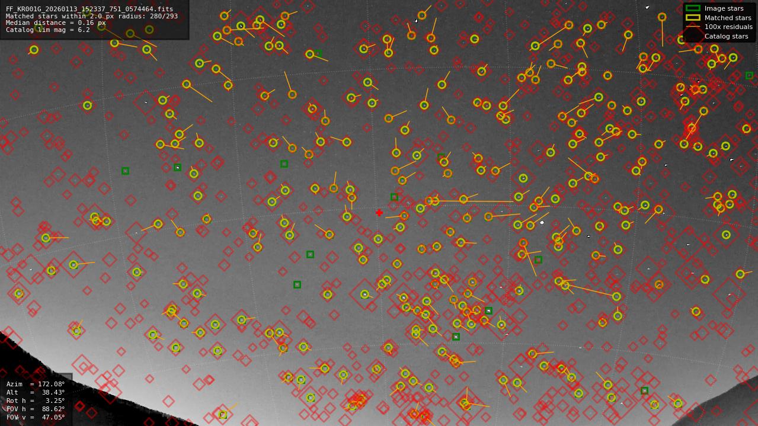Screen dimensions: 758x426
Task: Click the 'Azim = 172.08°' readout
Action: [36, 385]
